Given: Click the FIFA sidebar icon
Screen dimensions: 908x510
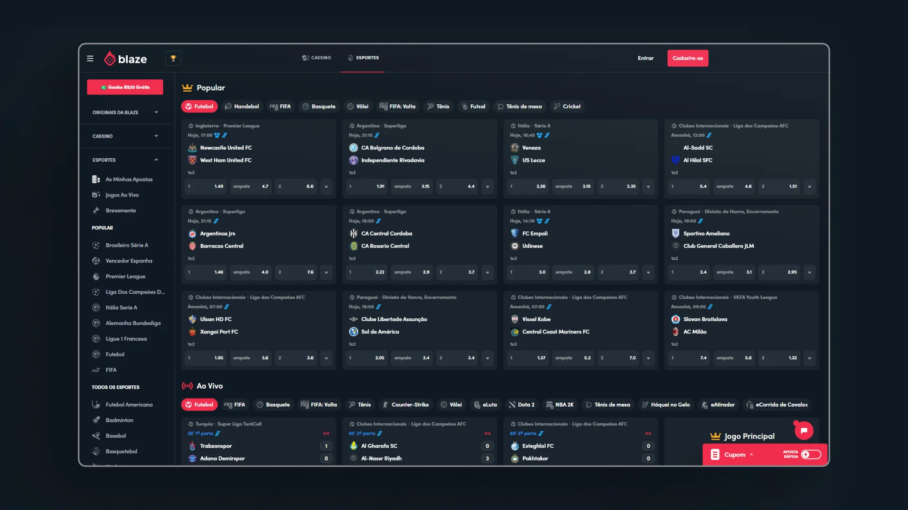Looking at the screenshot, I should tap(96, 370).
